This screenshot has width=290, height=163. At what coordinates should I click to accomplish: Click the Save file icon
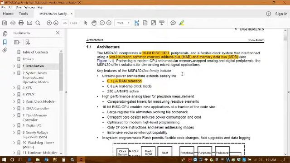[5, 23]
